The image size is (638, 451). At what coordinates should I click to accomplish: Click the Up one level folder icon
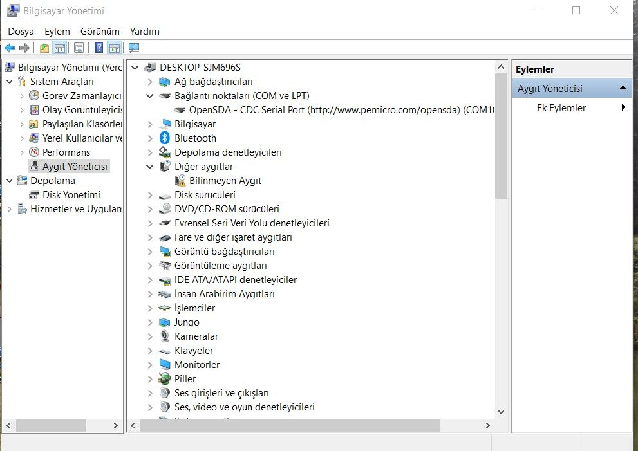click(44, 48)
